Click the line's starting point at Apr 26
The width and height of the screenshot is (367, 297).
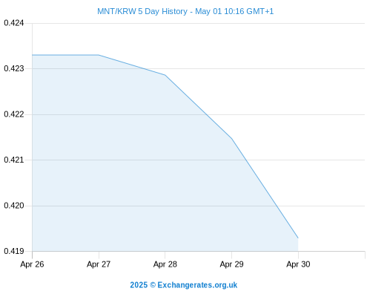click(33, 55)
